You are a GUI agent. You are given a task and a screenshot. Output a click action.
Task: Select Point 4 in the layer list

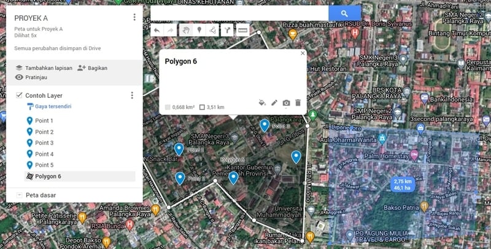point(80,154)
